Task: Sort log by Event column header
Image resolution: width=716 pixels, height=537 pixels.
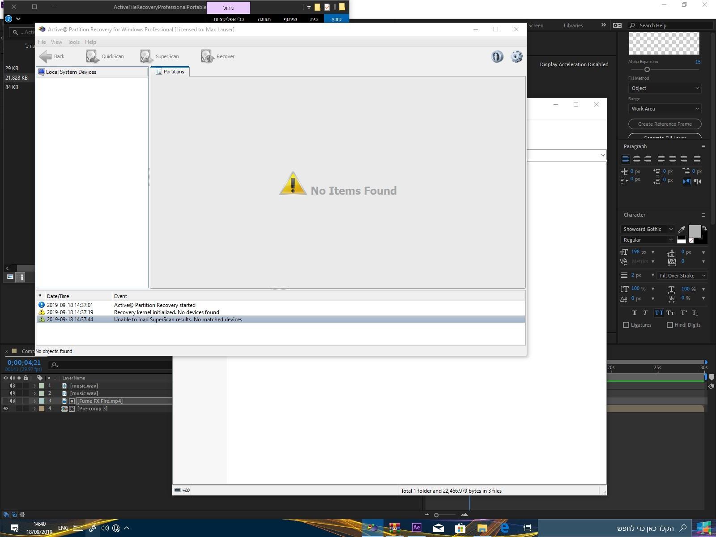Action: (x=318, y=296)
